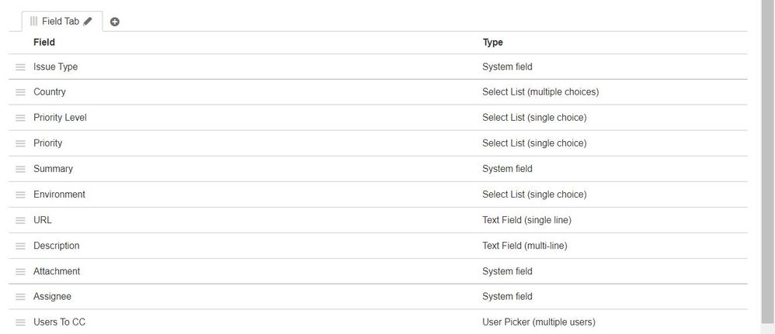The width and height of the screenshot is (775, 334).
Task: Click the drag handle beside Issue Type
Action: click(x=20, y=67)
